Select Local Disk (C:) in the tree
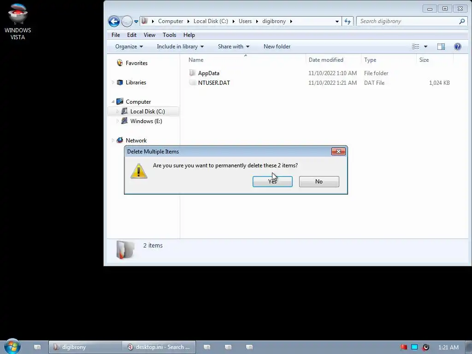Image resolution: width=472 pixels, height=354 pixels. tap(147, 112)
